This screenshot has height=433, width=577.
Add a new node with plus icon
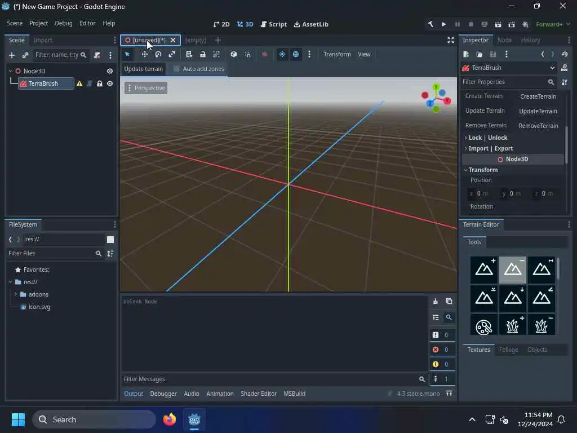[12, 55]
